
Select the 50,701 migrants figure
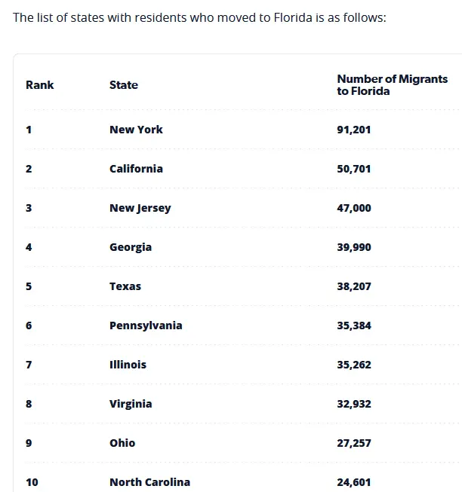tap(354, 169)
